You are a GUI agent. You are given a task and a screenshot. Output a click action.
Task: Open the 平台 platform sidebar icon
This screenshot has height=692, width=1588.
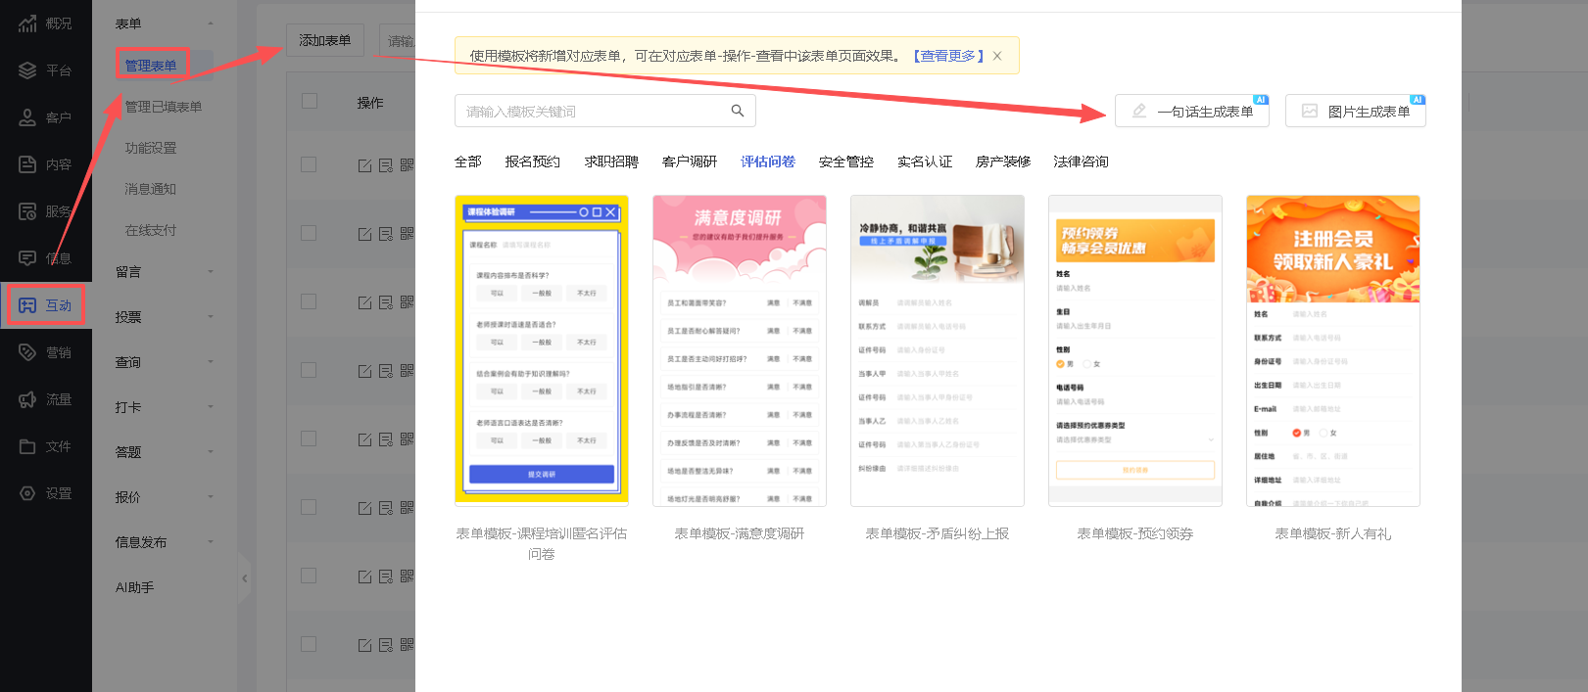click(x=27, y=70)
